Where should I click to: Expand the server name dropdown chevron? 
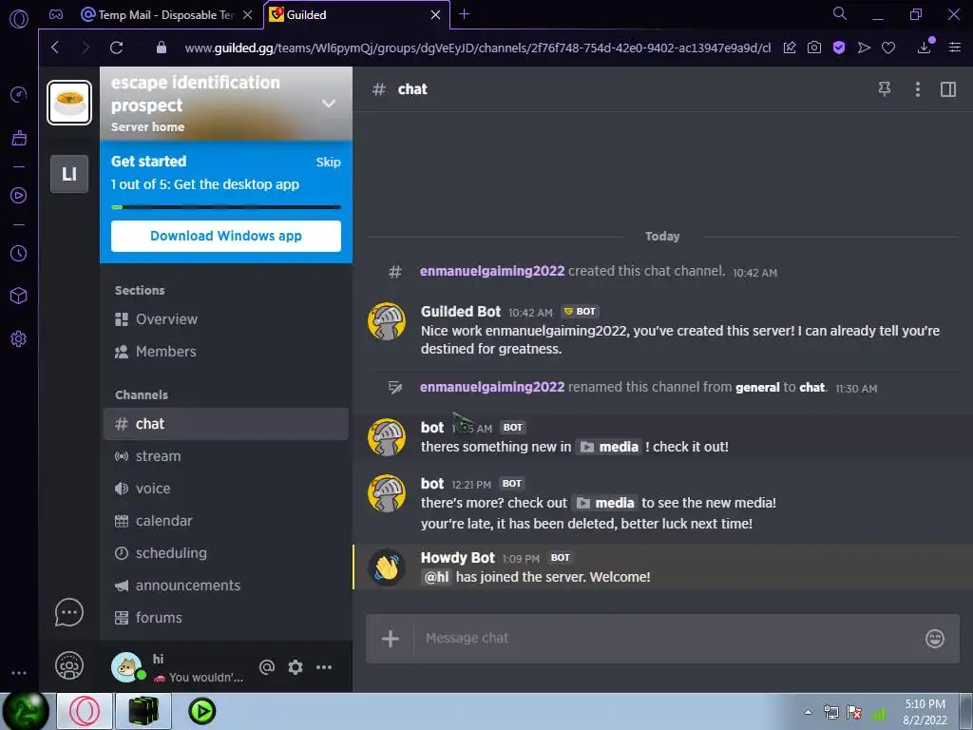pos(329,104)
